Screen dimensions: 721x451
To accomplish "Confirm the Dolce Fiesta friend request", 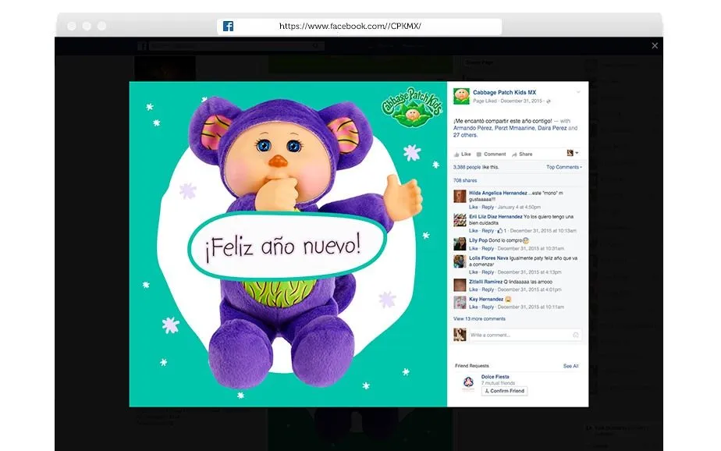I will point(504,391).
